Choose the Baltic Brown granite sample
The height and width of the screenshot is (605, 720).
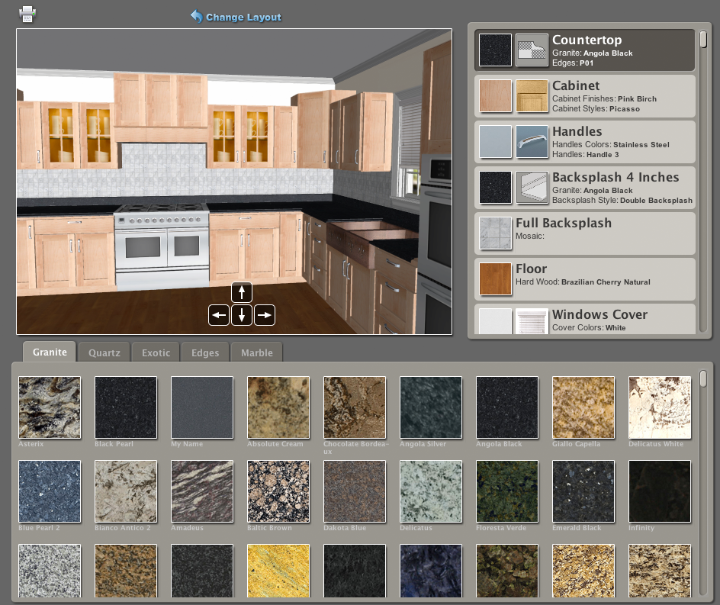278,491
